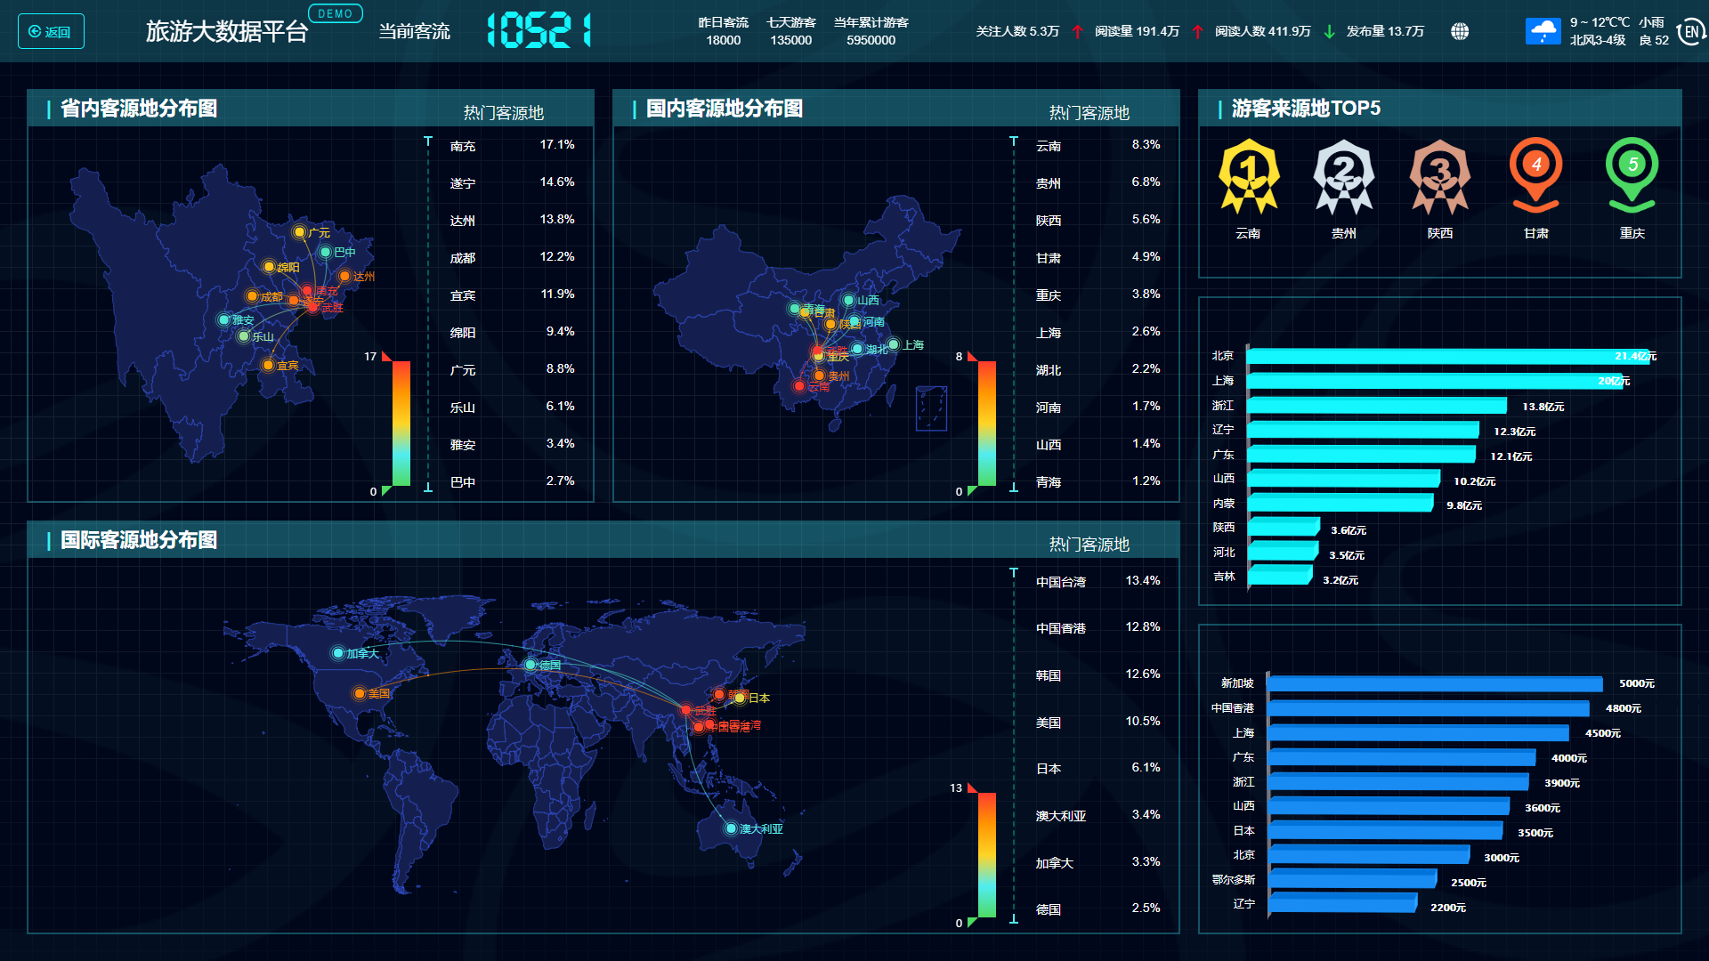Select 南充 in the provincial hot list
Image resolution: width=1709 pixels, height=961 pixels.
463,146
